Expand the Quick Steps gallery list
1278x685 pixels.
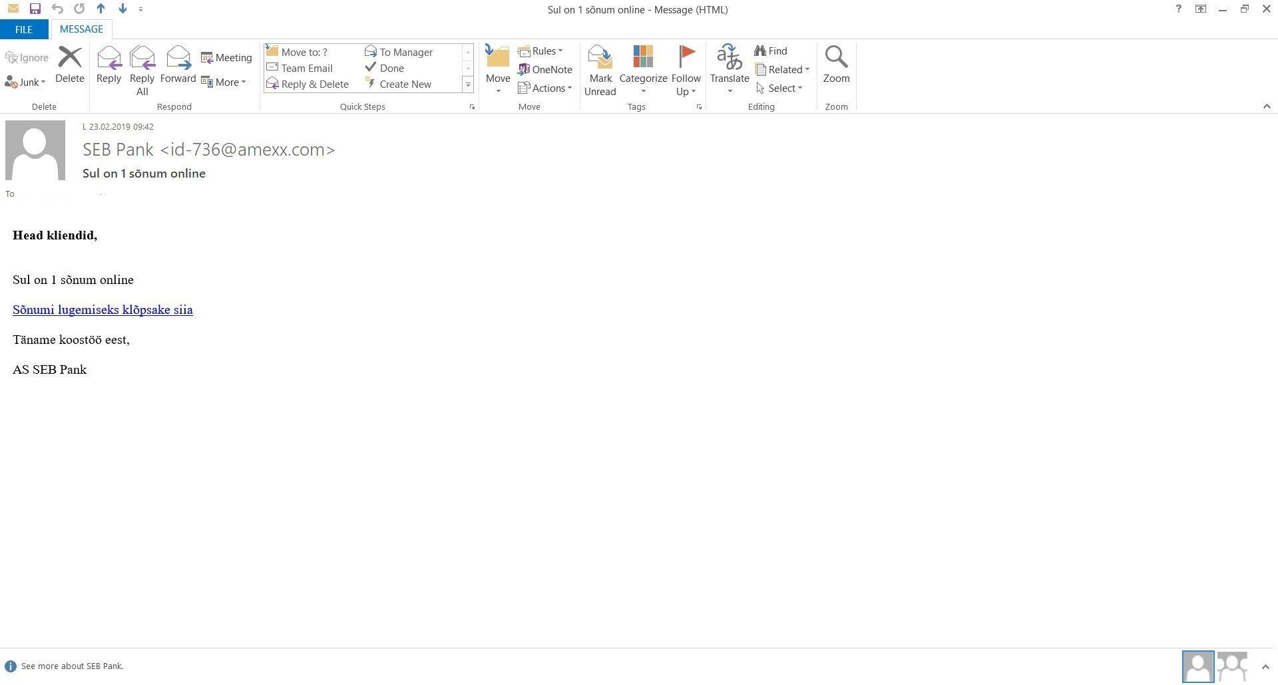click(468, 84)
